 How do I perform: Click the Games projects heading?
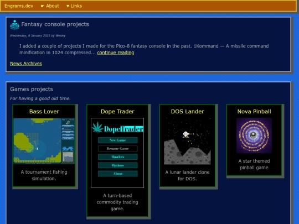32,89
